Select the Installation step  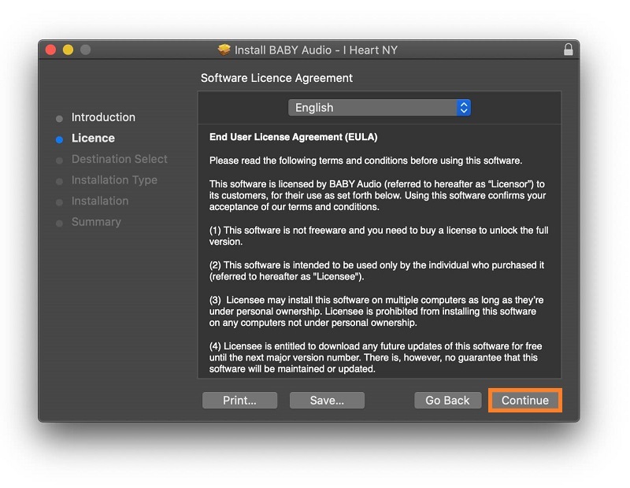(100, 201)
